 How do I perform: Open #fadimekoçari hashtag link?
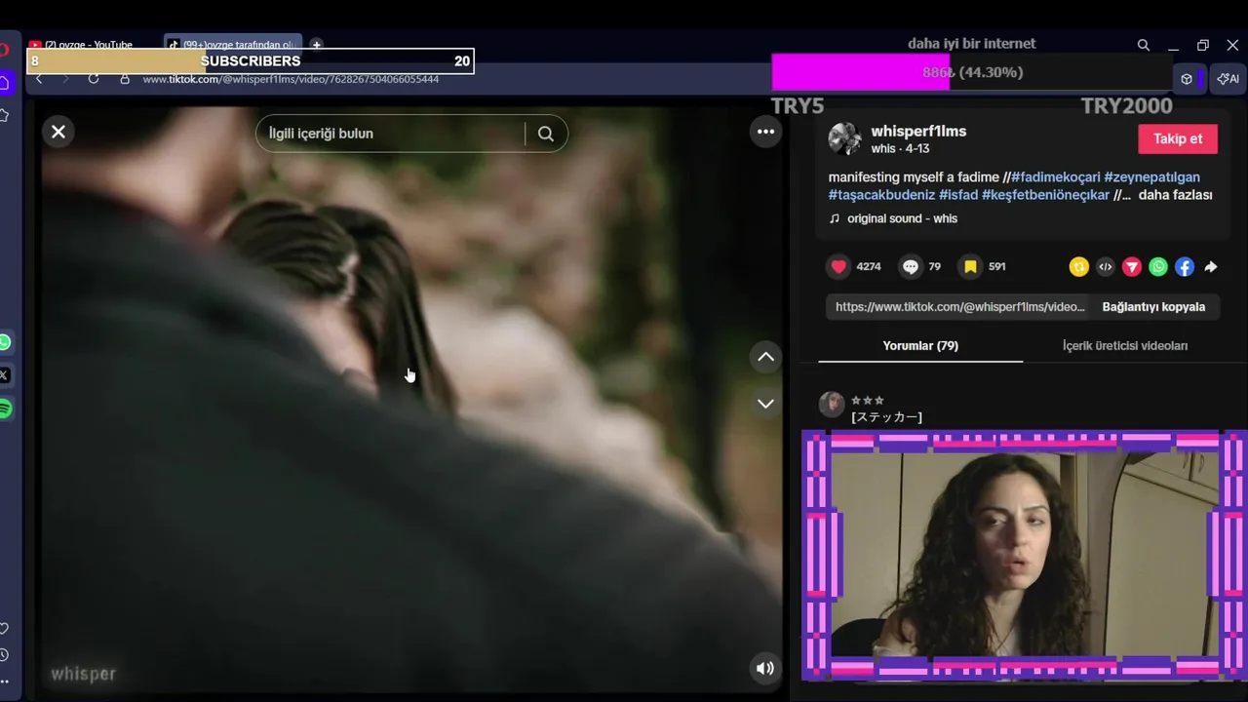coord(1055,176)
